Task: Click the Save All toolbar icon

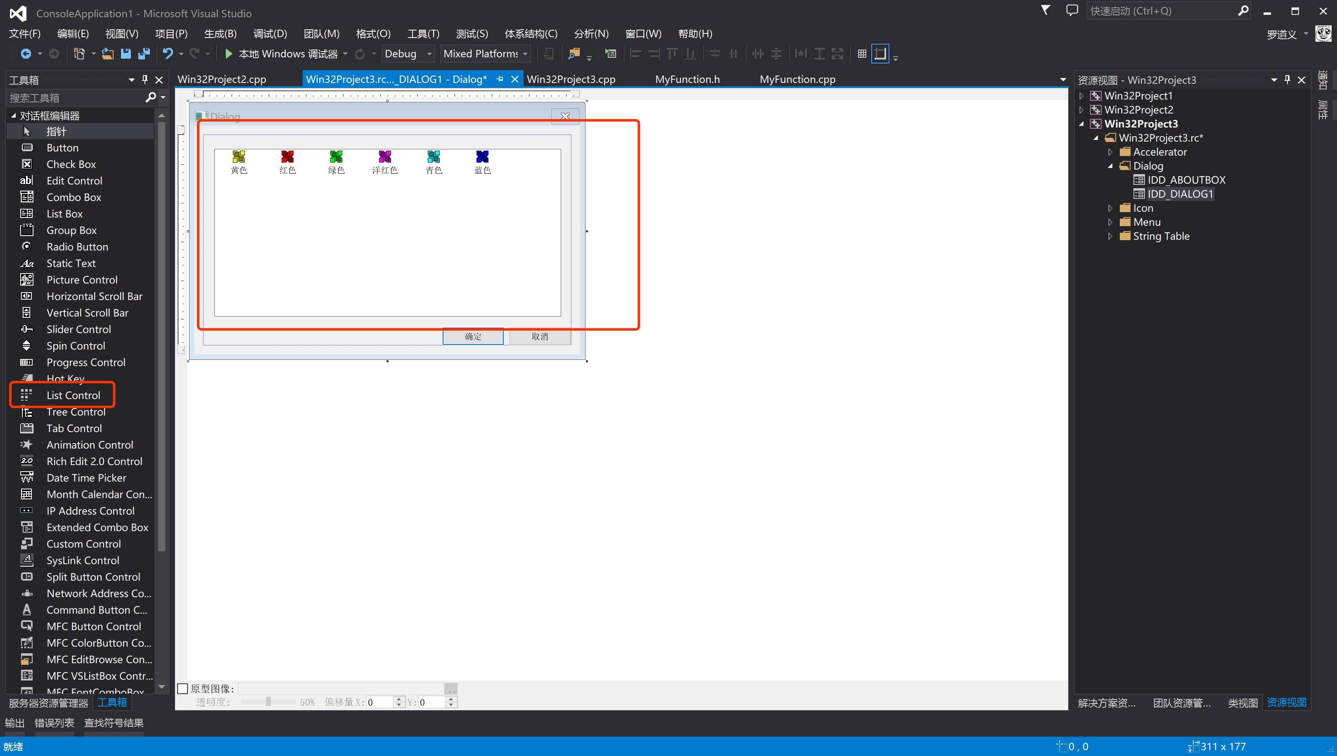Action: coord(144,54)
